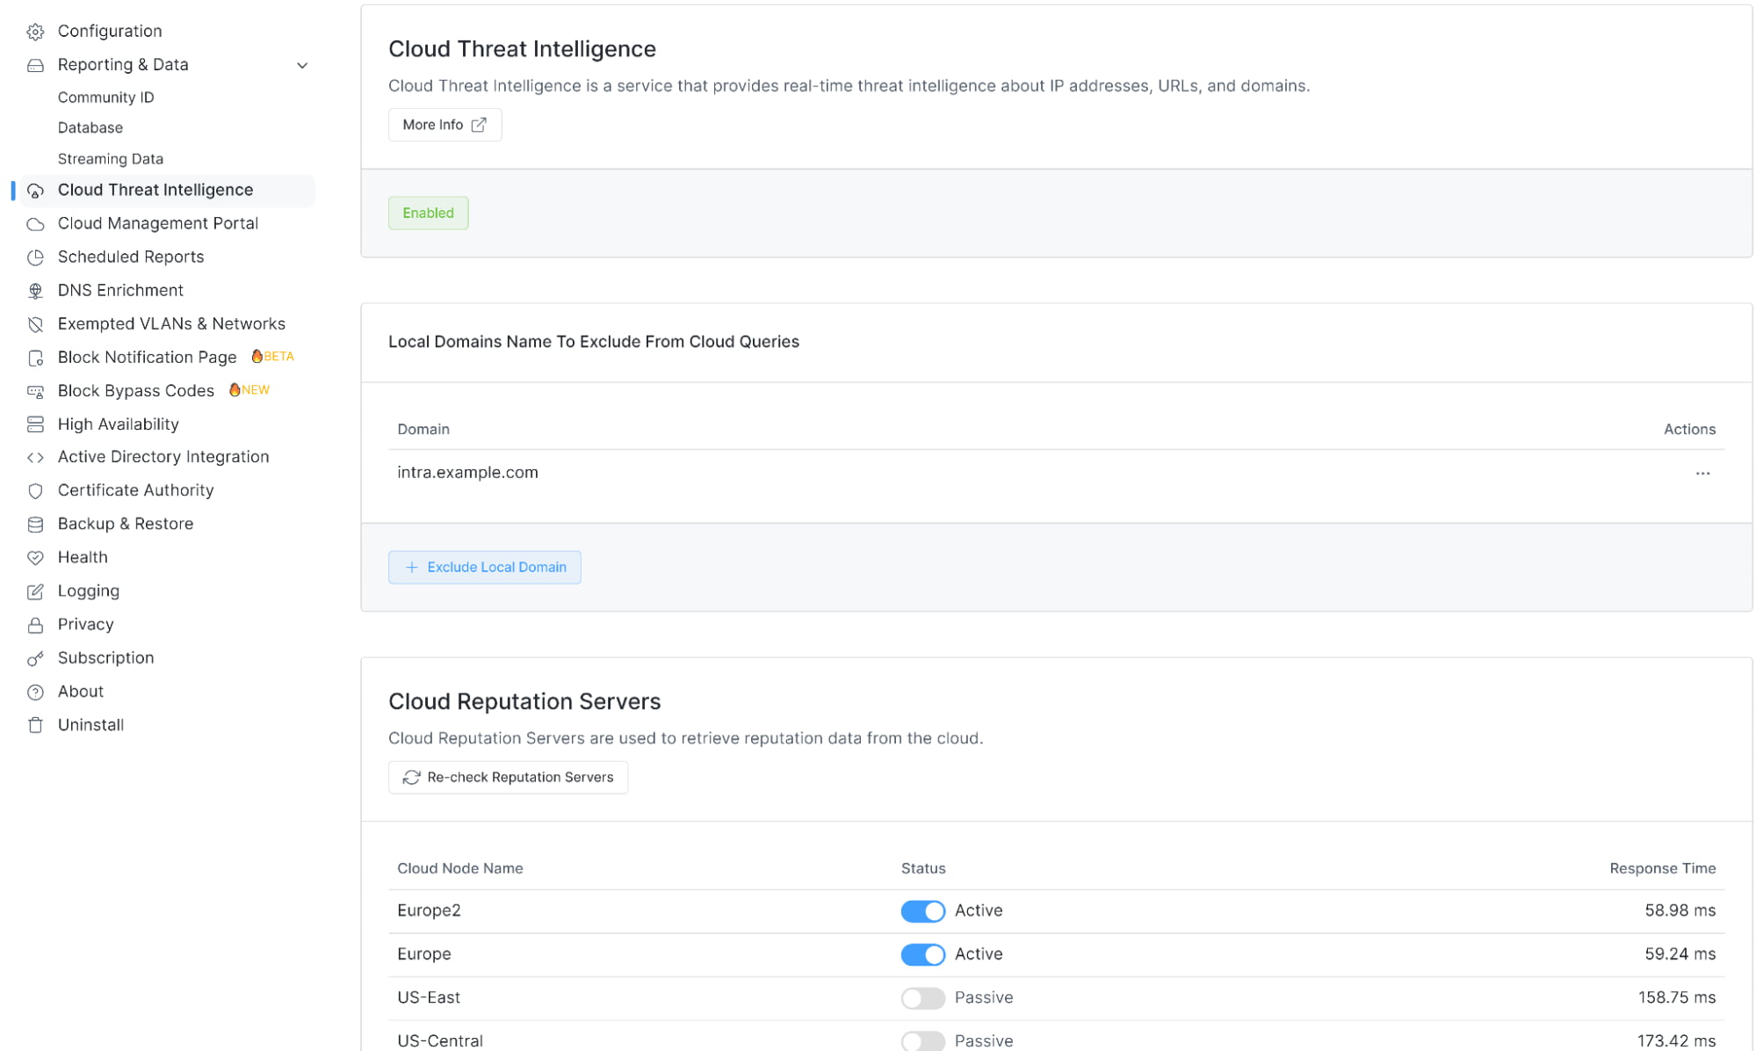
Task: Click the Uninstall trash icon
Action: (35, 726)
